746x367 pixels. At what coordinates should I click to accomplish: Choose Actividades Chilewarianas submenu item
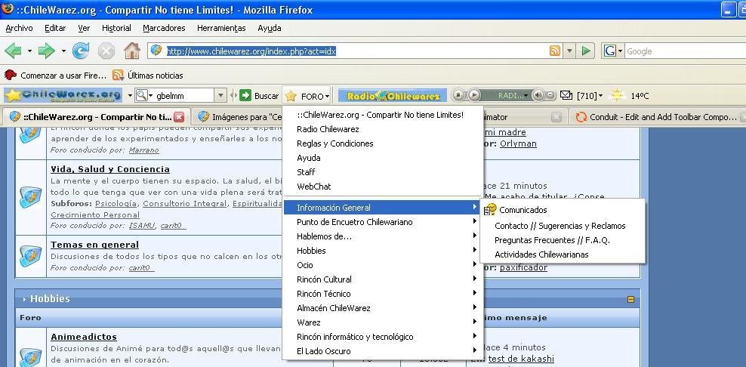563,254
